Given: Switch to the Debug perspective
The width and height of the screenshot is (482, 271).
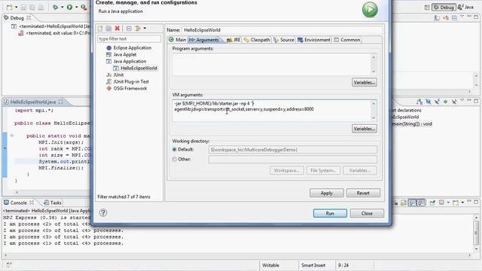Looking at the screenshot, I should [444, 8].
